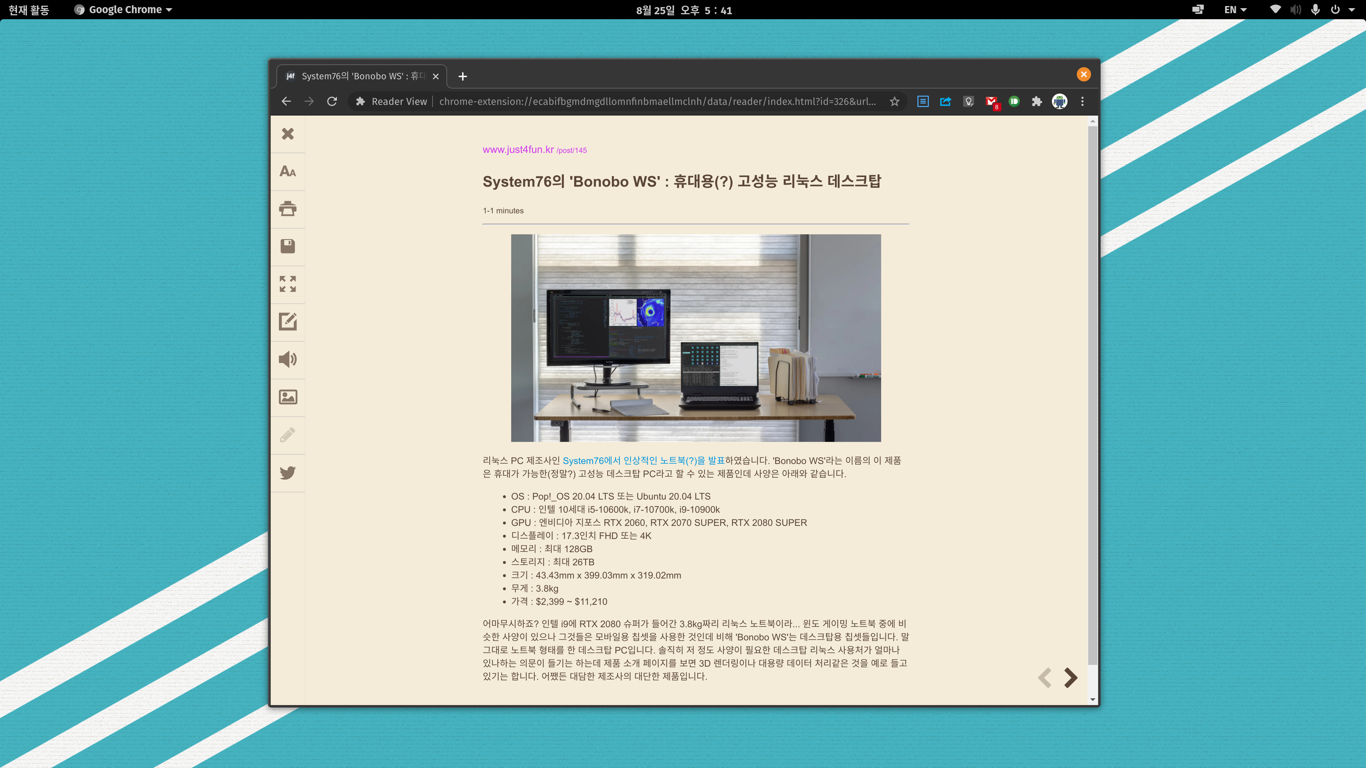Viewport: 1366px width, 768px height.
Task: Click the '메모리 : 최대 128GB' list item
Action: [551, 549]
